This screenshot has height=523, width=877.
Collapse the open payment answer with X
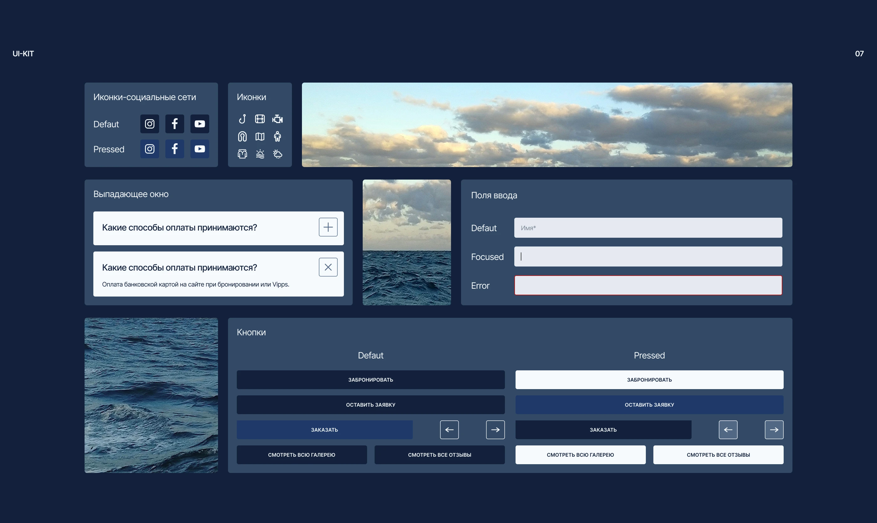pos(328,267)
